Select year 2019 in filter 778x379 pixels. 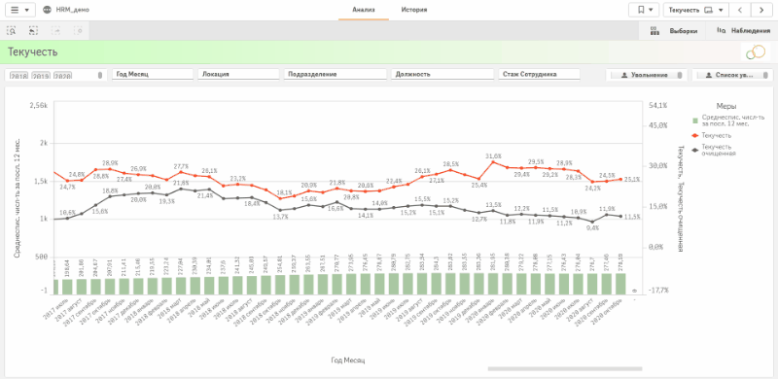pyautogui.click(x=41, y=76)
